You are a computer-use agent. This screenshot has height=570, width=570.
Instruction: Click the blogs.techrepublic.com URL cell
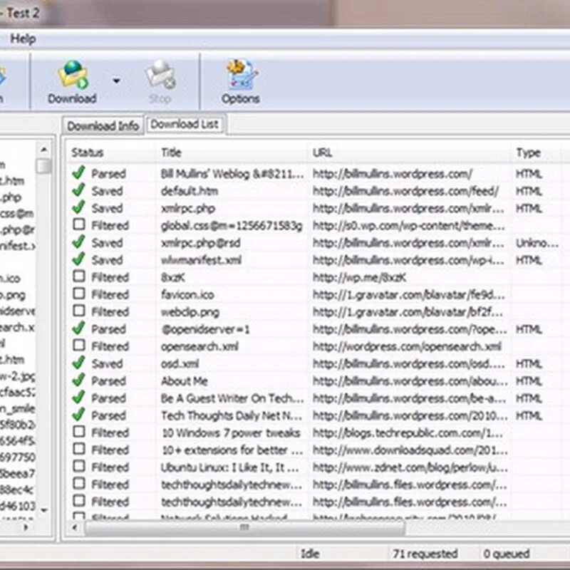(408, 433)
